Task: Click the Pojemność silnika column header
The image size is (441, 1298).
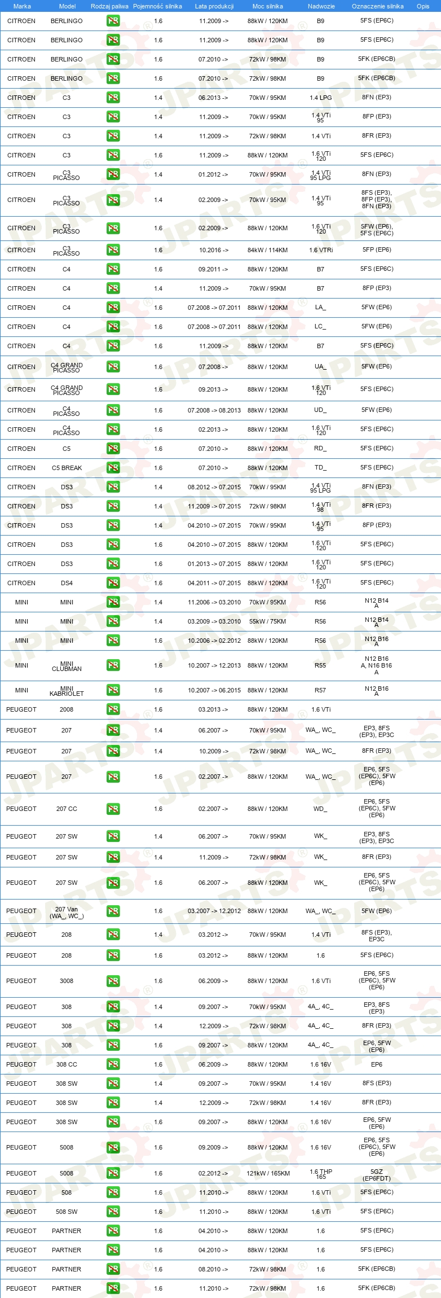Action: point(157,6)
